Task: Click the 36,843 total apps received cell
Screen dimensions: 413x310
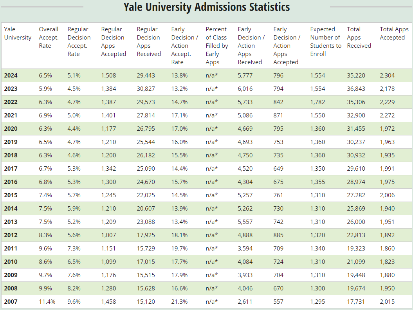Action: pos(356,89)
